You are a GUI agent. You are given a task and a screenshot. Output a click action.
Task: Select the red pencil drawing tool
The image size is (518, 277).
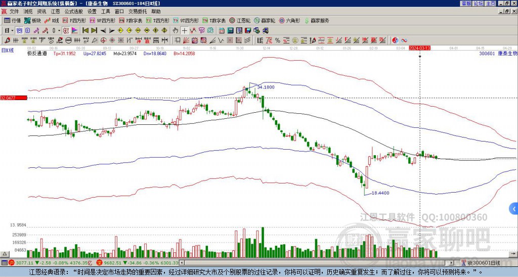point(7,40)
